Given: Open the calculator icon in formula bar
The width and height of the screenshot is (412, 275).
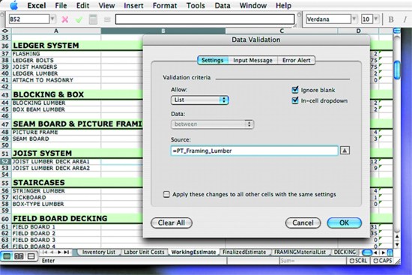Looking at the screenshot, I should click(x=93, y=19).
